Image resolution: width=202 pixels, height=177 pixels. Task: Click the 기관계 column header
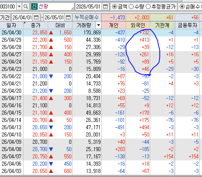tap(162, 25)
